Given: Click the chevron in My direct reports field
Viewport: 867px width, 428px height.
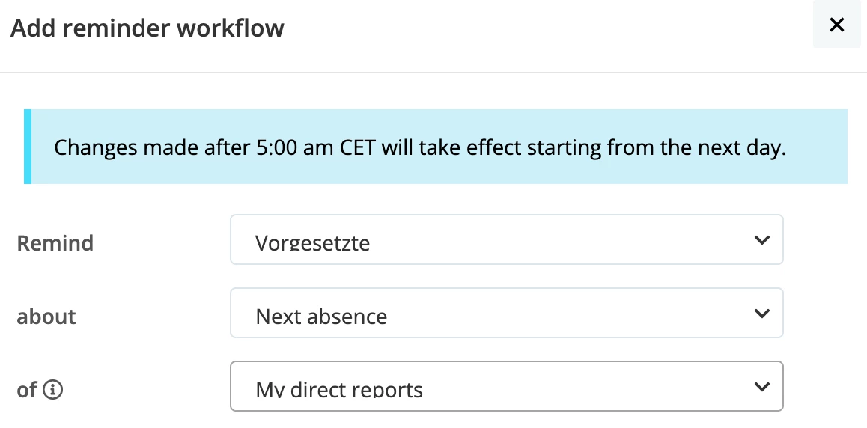Looking at the screenshot, I should 762,387.
